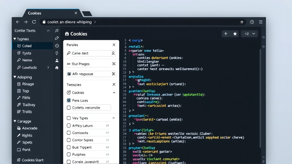Click the home icon in the vertical toolbar
The height and width of the screenshot is (164, 292).
coord(57,67)
